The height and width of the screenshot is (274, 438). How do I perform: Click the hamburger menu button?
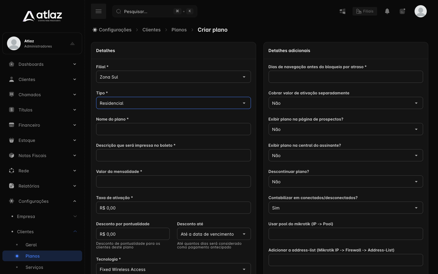pos(99,11)
